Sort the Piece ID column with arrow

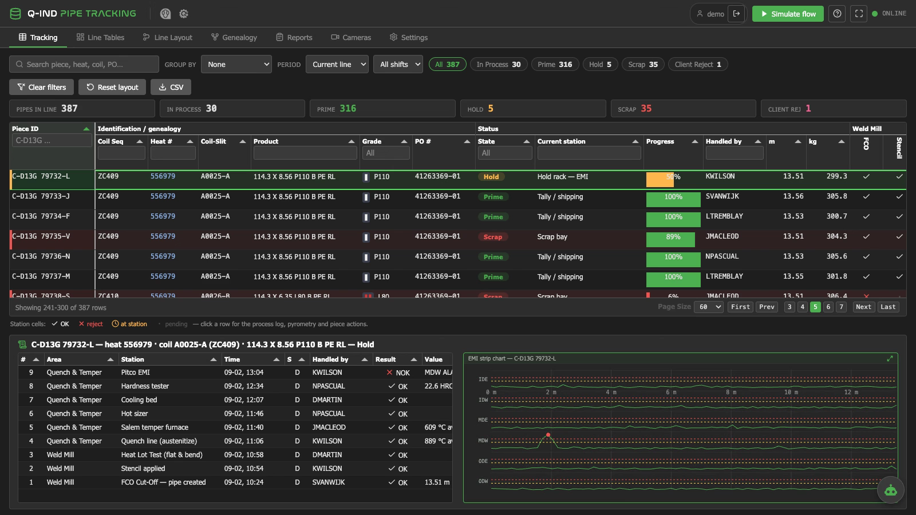click(86, 129)
